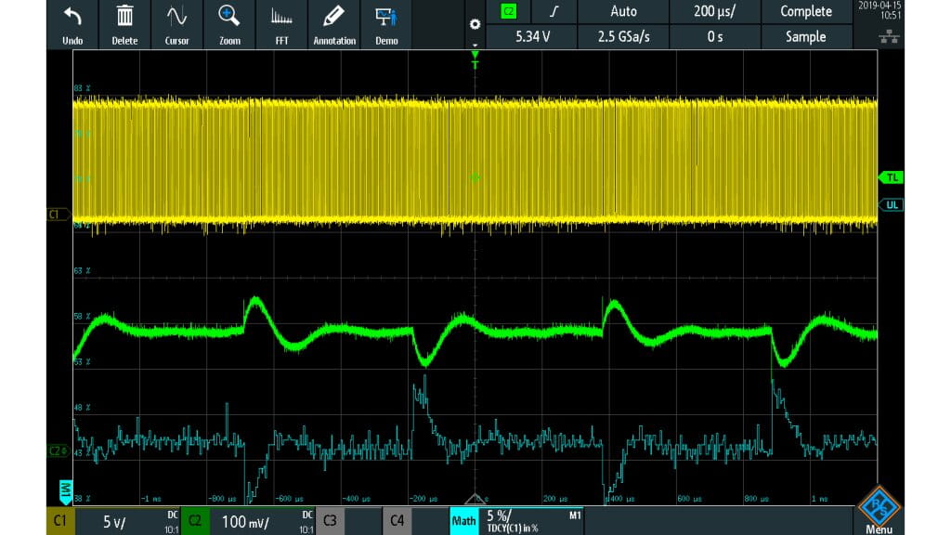
Task: Select the Cursor measurement tool
Action: pos(176,23)
